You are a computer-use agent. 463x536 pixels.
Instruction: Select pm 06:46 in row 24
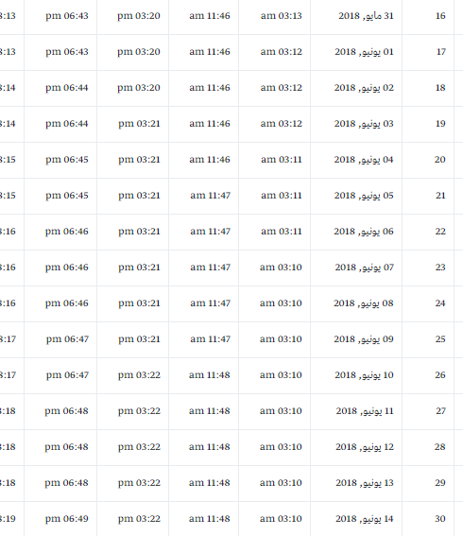(67, 303)
